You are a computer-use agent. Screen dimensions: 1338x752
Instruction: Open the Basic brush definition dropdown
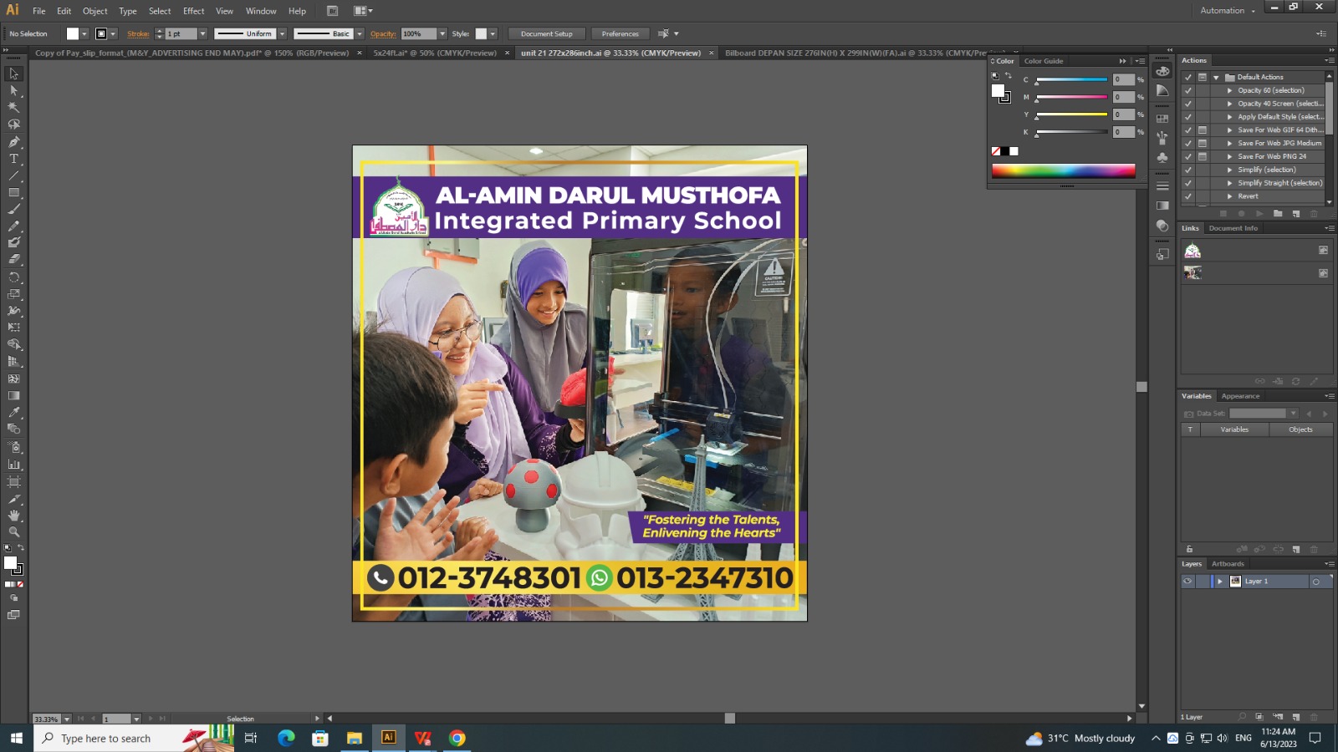[360, 34]
